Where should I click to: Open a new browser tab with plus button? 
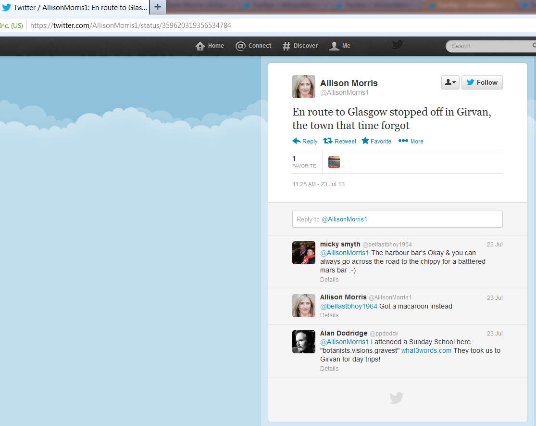pyautogui.click(x=158, y=7)
